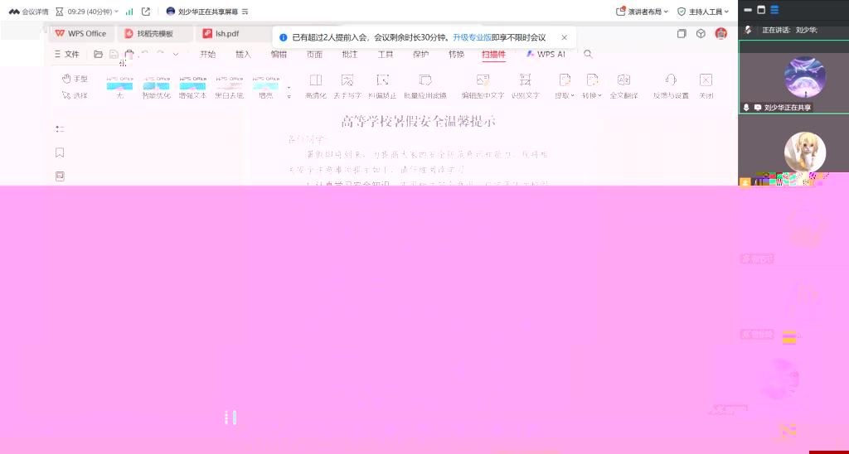
Task: Open the WPS AI tab
Action: coord(546,55)
